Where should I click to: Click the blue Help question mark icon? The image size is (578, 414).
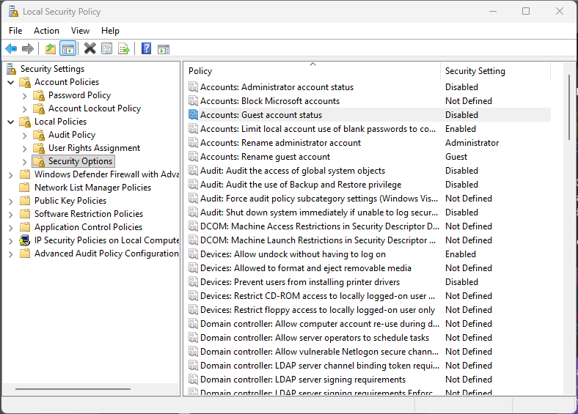click(x=146, y=49)
